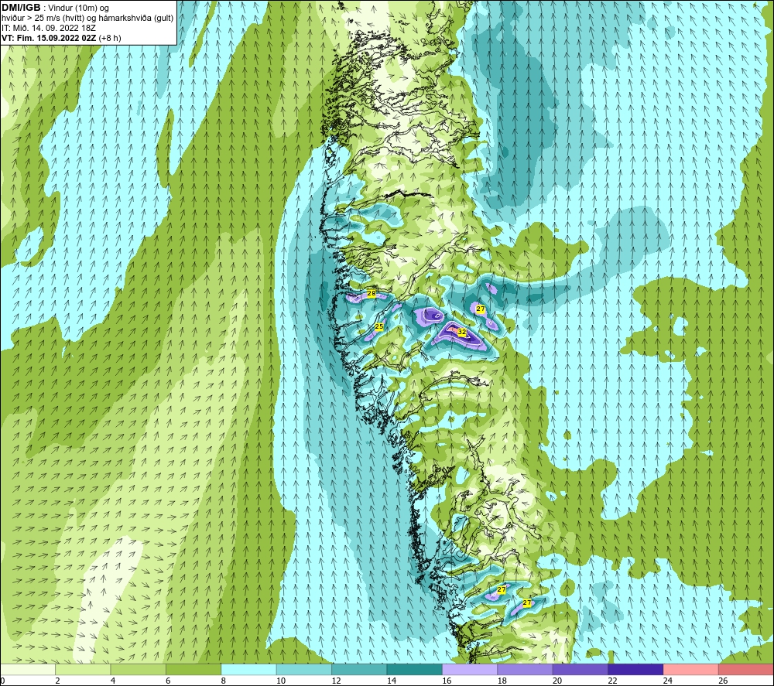
Task: Click the palest 0–2 m/s legend swatch
Action: point(28,669)
